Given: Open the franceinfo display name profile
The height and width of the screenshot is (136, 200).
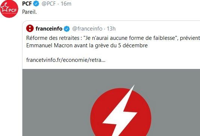Looking at the screenshot, I should point(49,29).
